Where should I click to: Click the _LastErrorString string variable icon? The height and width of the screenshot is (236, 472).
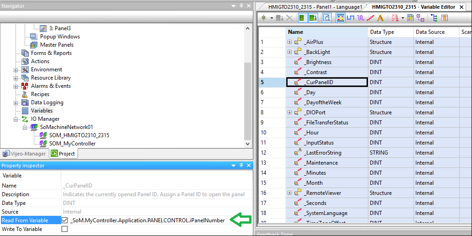pyautogui.click(x=298, y=152)
